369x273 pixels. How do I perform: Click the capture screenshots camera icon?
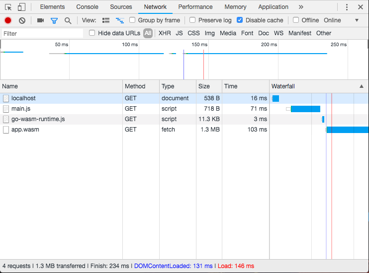(40, 20)
